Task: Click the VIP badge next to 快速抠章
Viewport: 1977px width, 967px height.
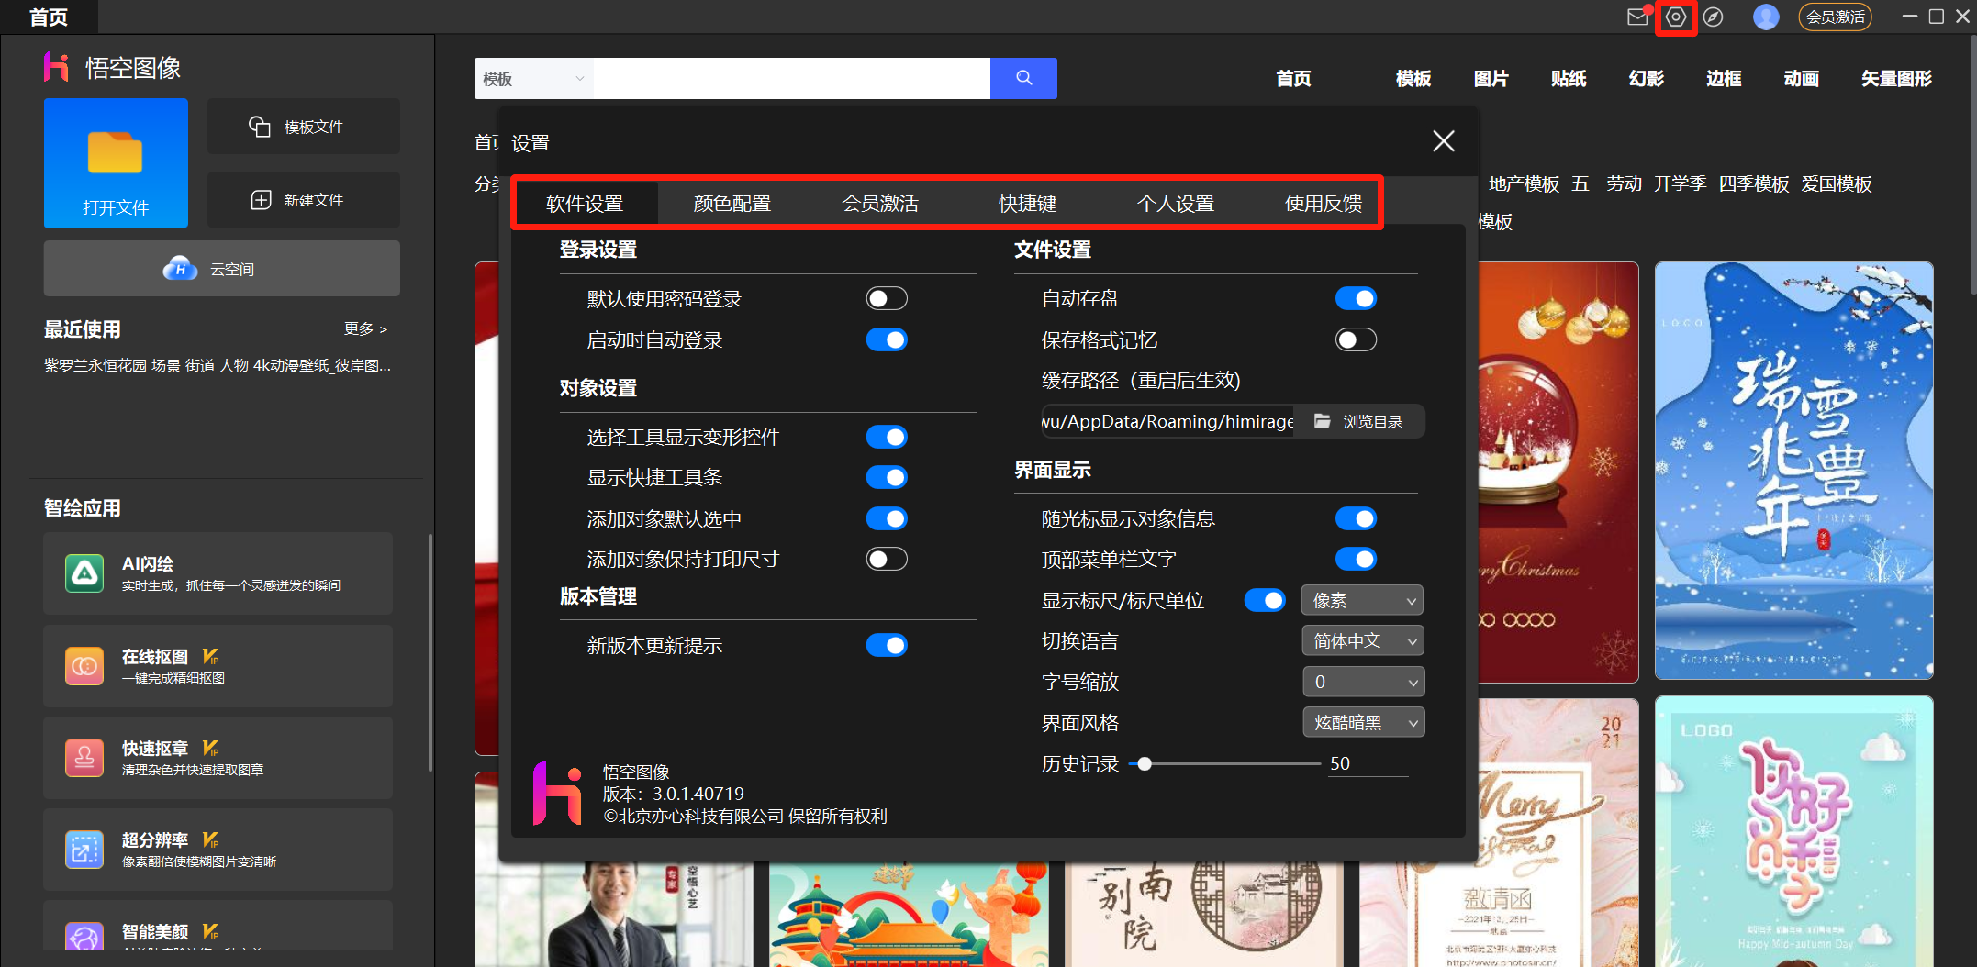Action: pos(211,749)
